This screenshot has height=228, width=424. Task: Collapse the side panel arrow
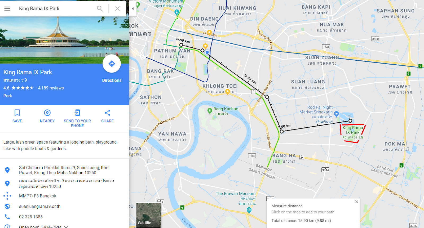pyautogui.click(x=132, y=8)
